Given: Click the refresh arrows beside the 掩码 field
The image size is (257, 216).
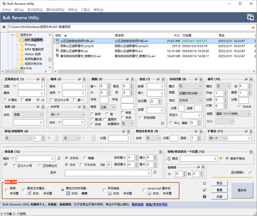Looking at the screenshot, I should click(x=59, y=158).
